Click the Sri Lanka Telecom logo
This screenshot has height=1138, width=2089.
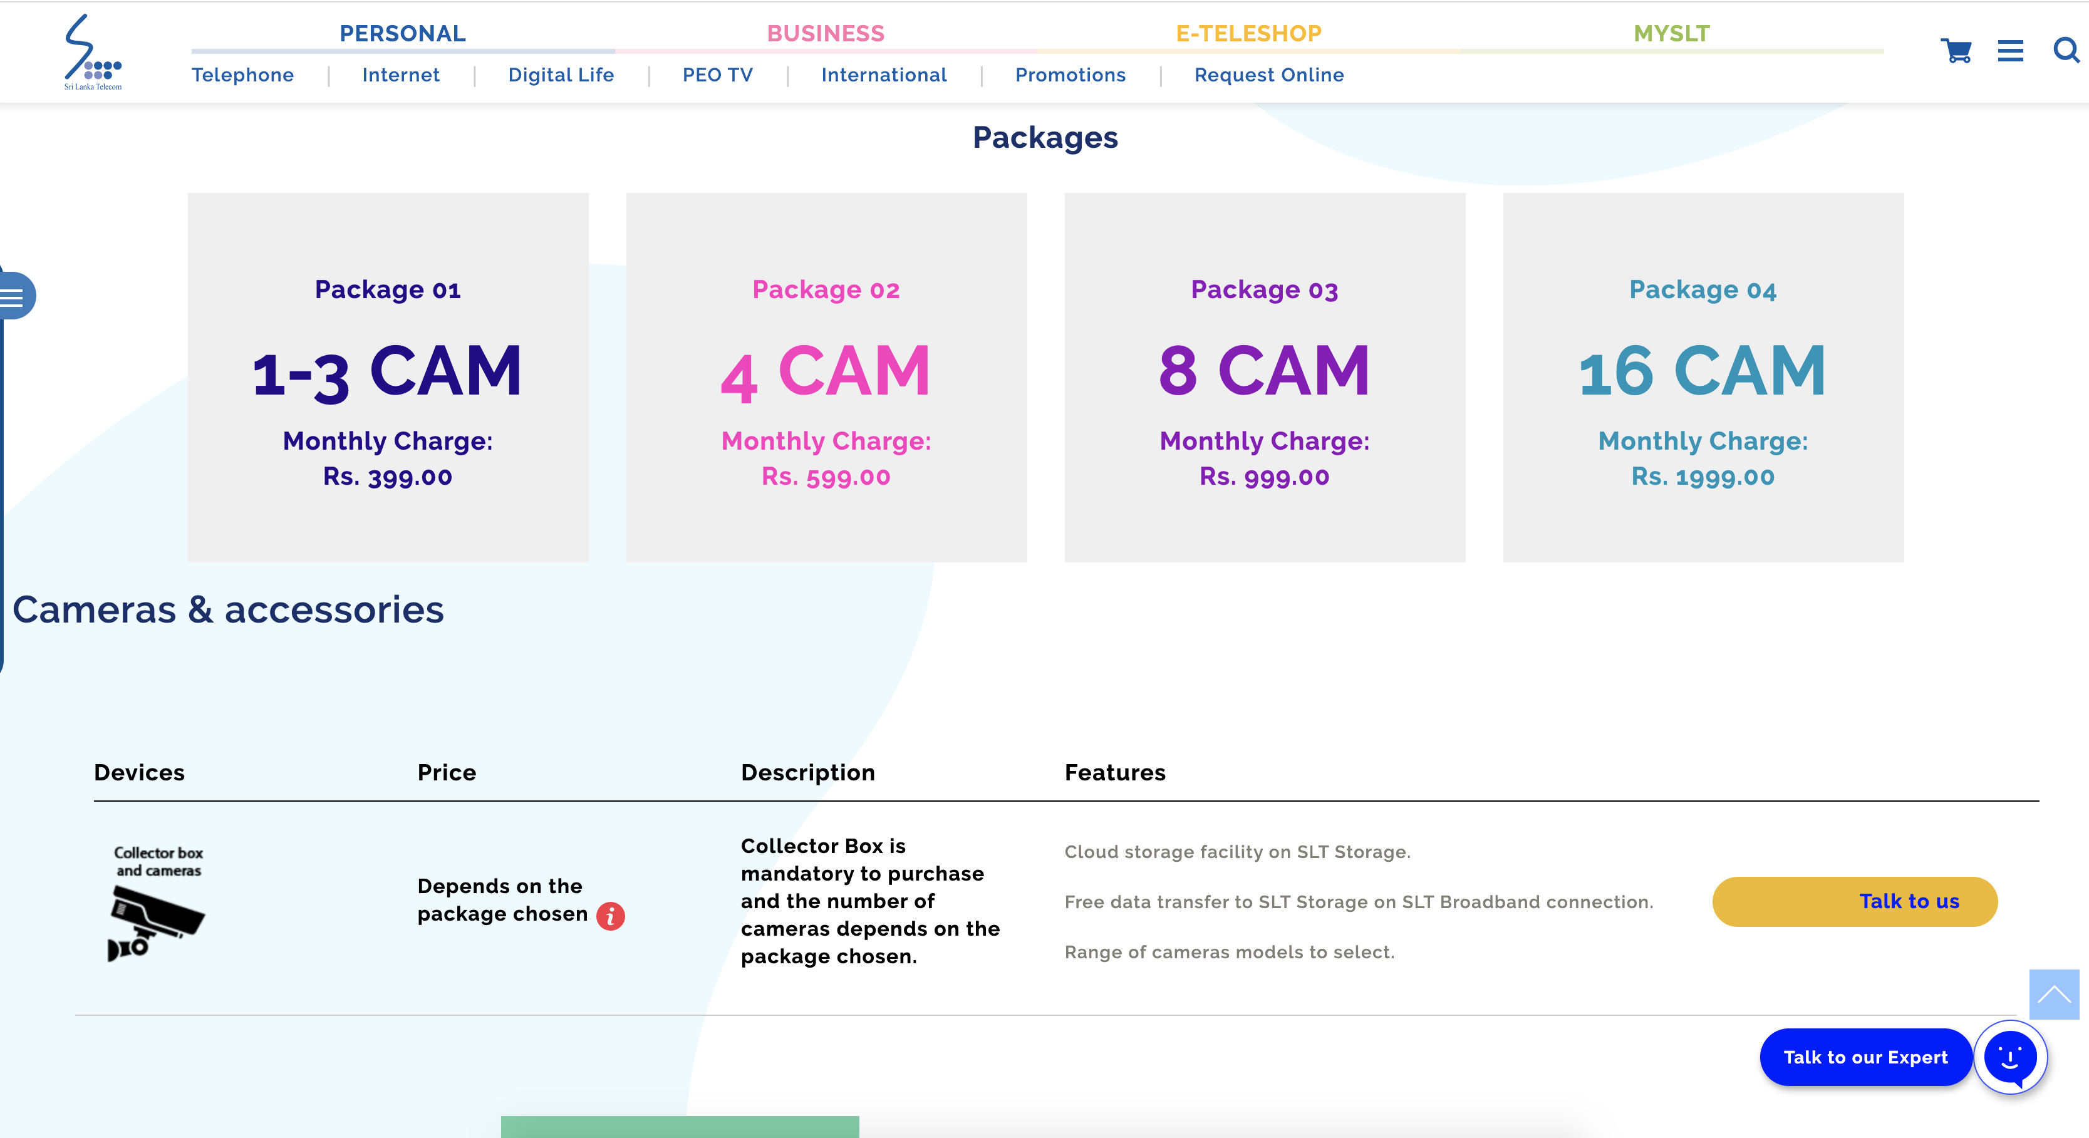[93, 52]
